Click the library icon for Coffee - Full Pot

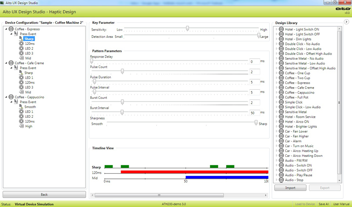[281, 97]
